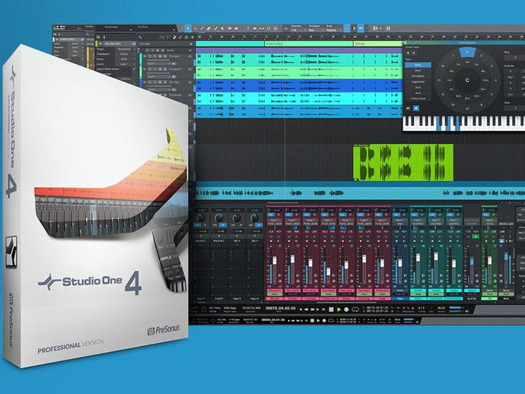
Task: Select sus2 chord type
Action: (x=418, y=87)
